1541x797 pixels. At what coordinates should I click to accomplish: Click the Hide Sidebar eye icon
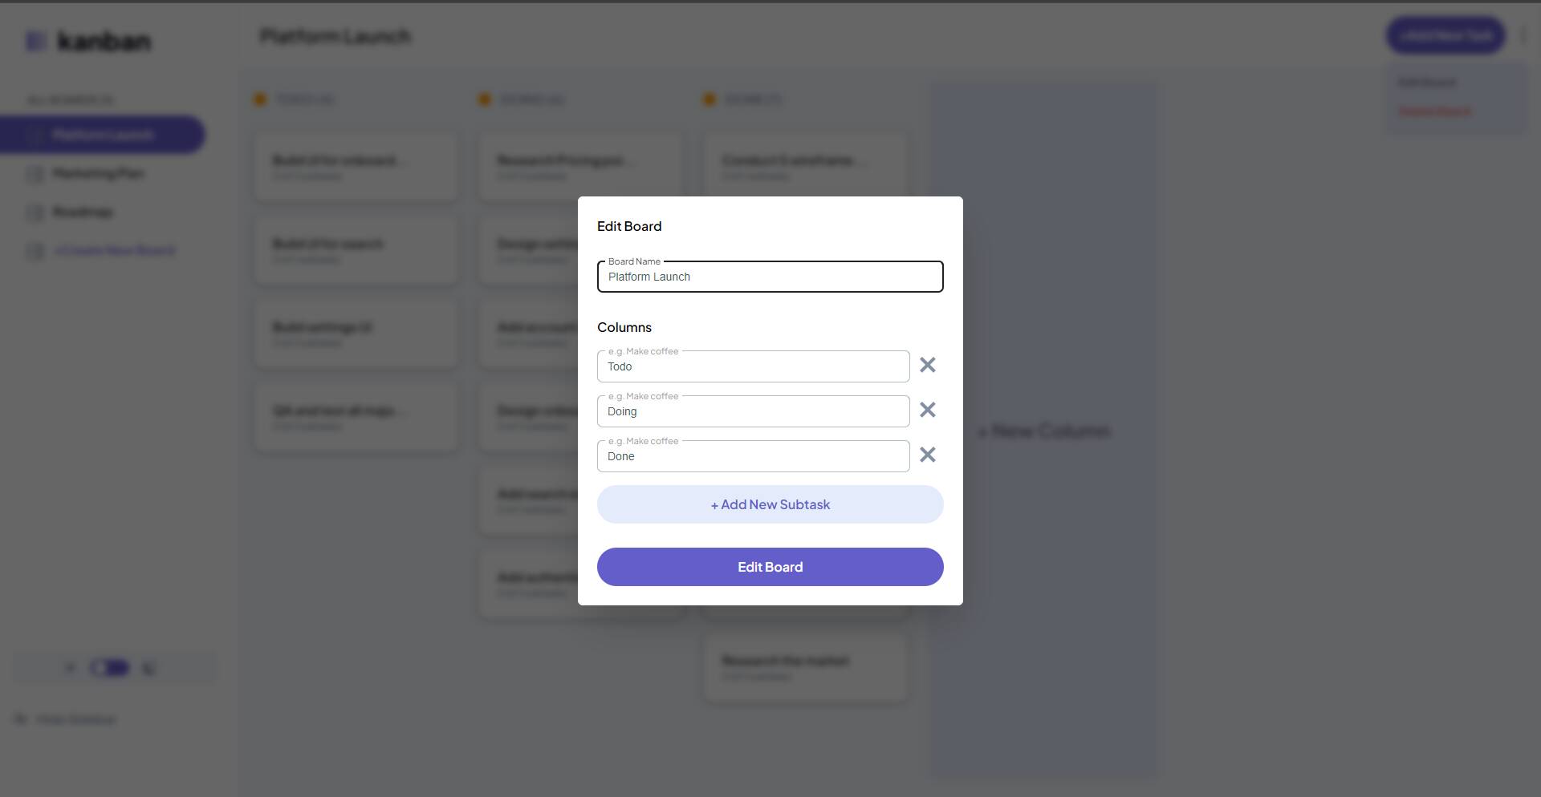tap(21, 719)
